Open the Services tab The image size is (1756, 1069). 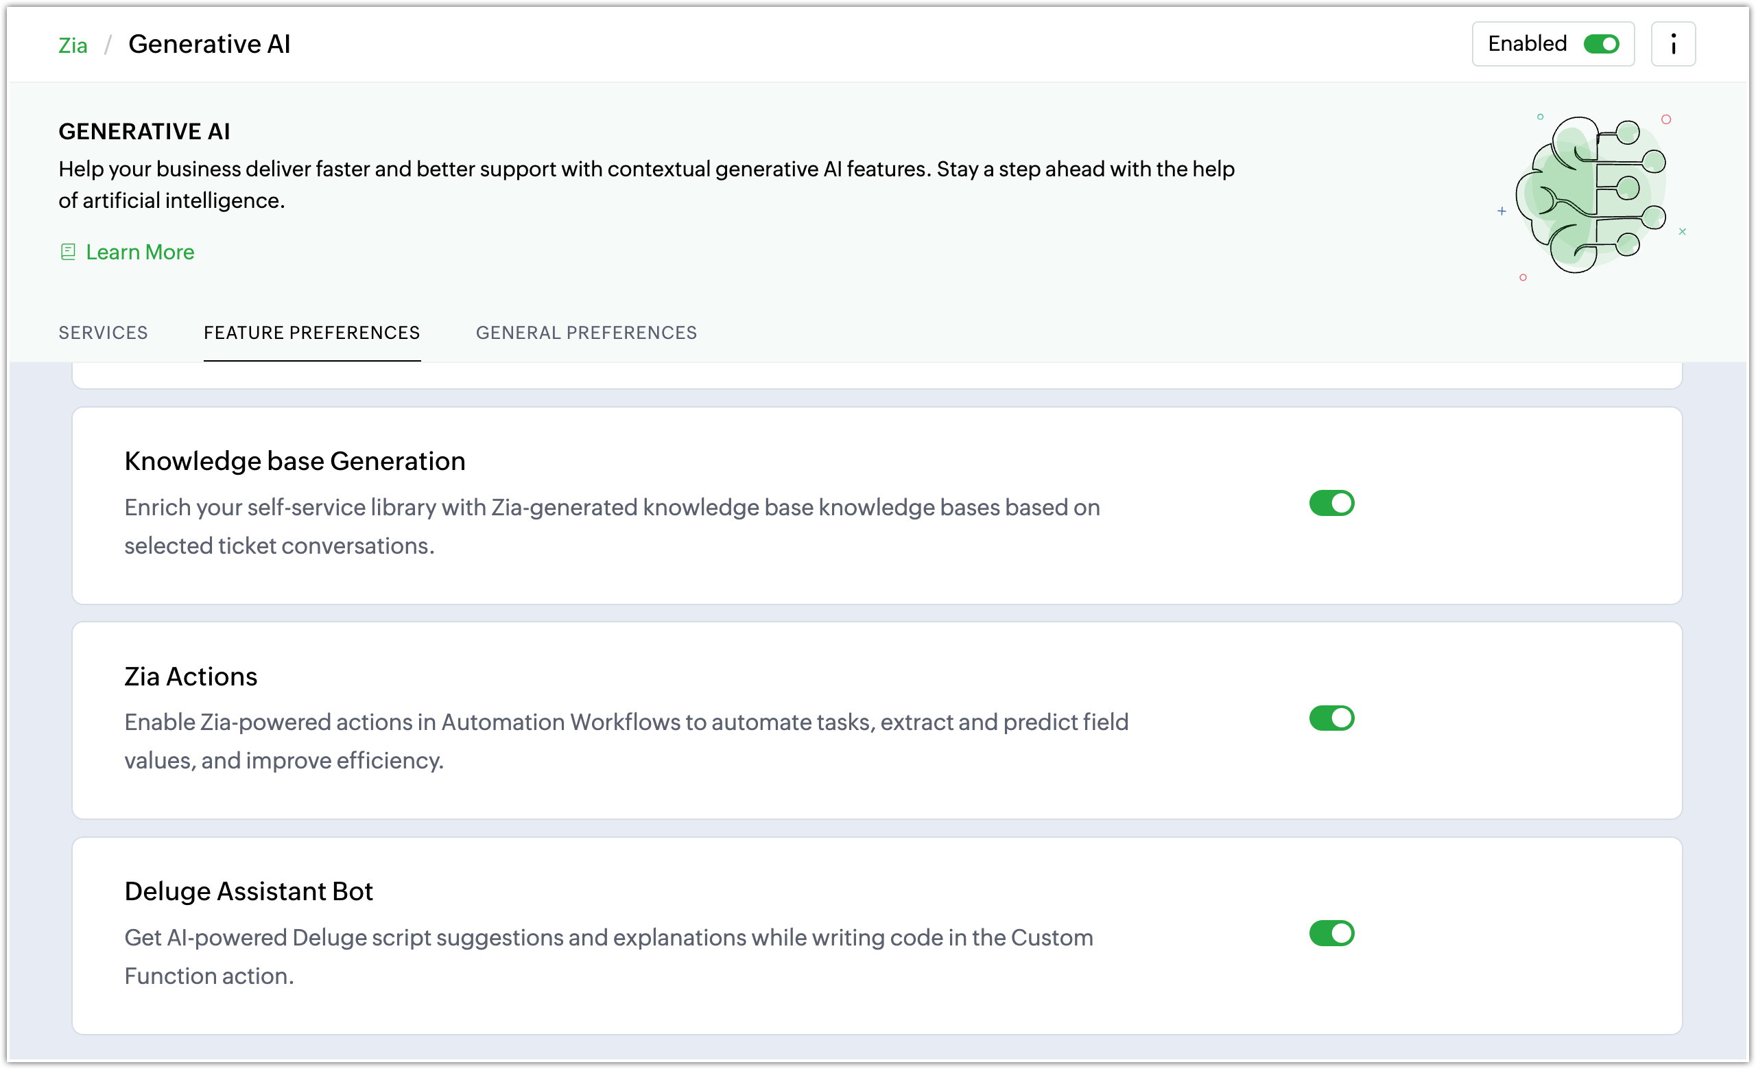tap(104, 333)
